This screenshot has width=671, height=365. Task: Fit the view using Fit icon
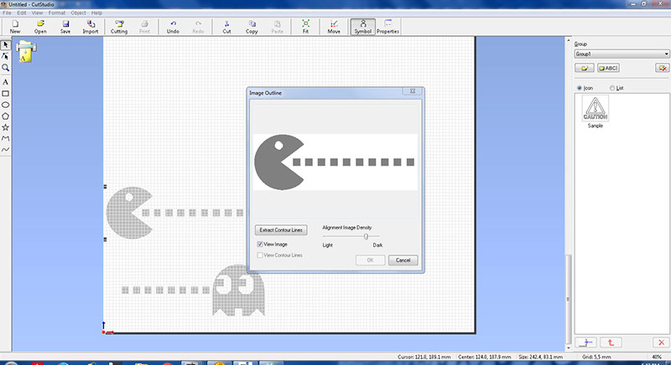coord(305,27)
